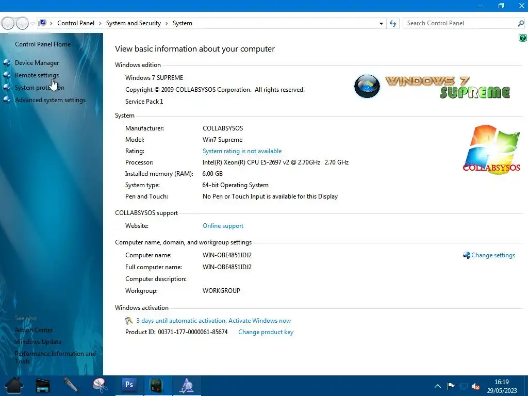Click the Refresh button beside the address bar

(x=392, y=24)
